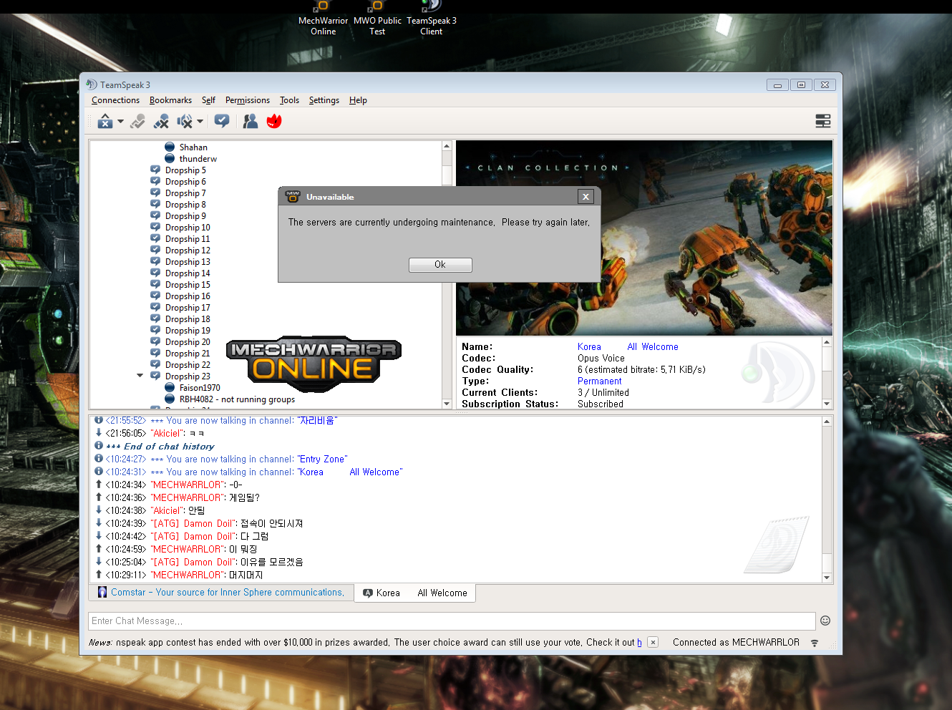Click "Connected as MECHWARRLOR" status text

pyautogui.click(x=736, y=643)
